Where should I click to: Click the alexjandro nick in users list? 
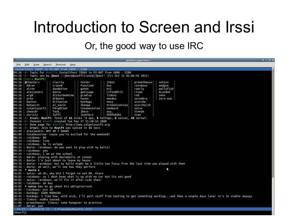pyautogui.click(x=35, y=92)
